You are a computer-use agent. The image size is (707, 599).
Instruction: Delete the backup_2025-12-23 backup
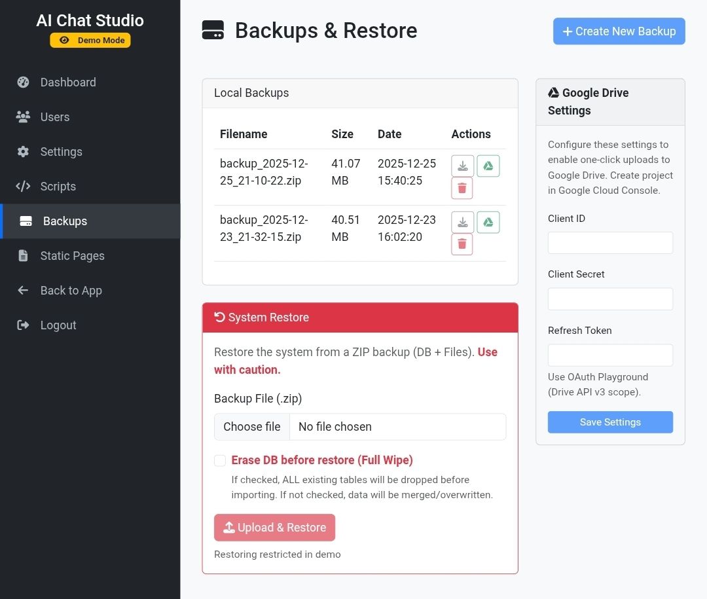462,244
